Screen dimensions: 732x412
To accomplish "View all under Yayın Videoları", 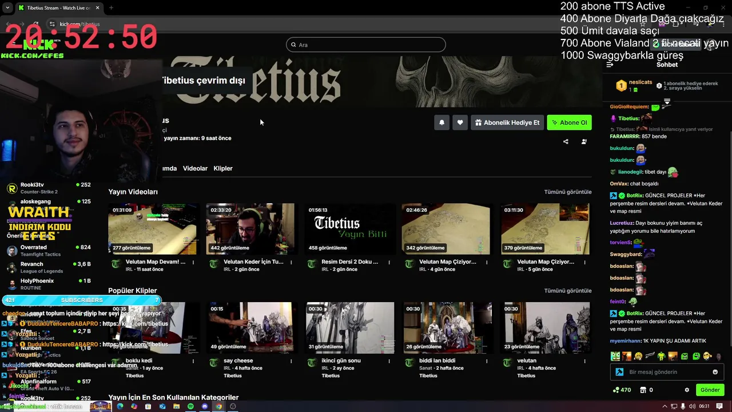I will (568, 192).
